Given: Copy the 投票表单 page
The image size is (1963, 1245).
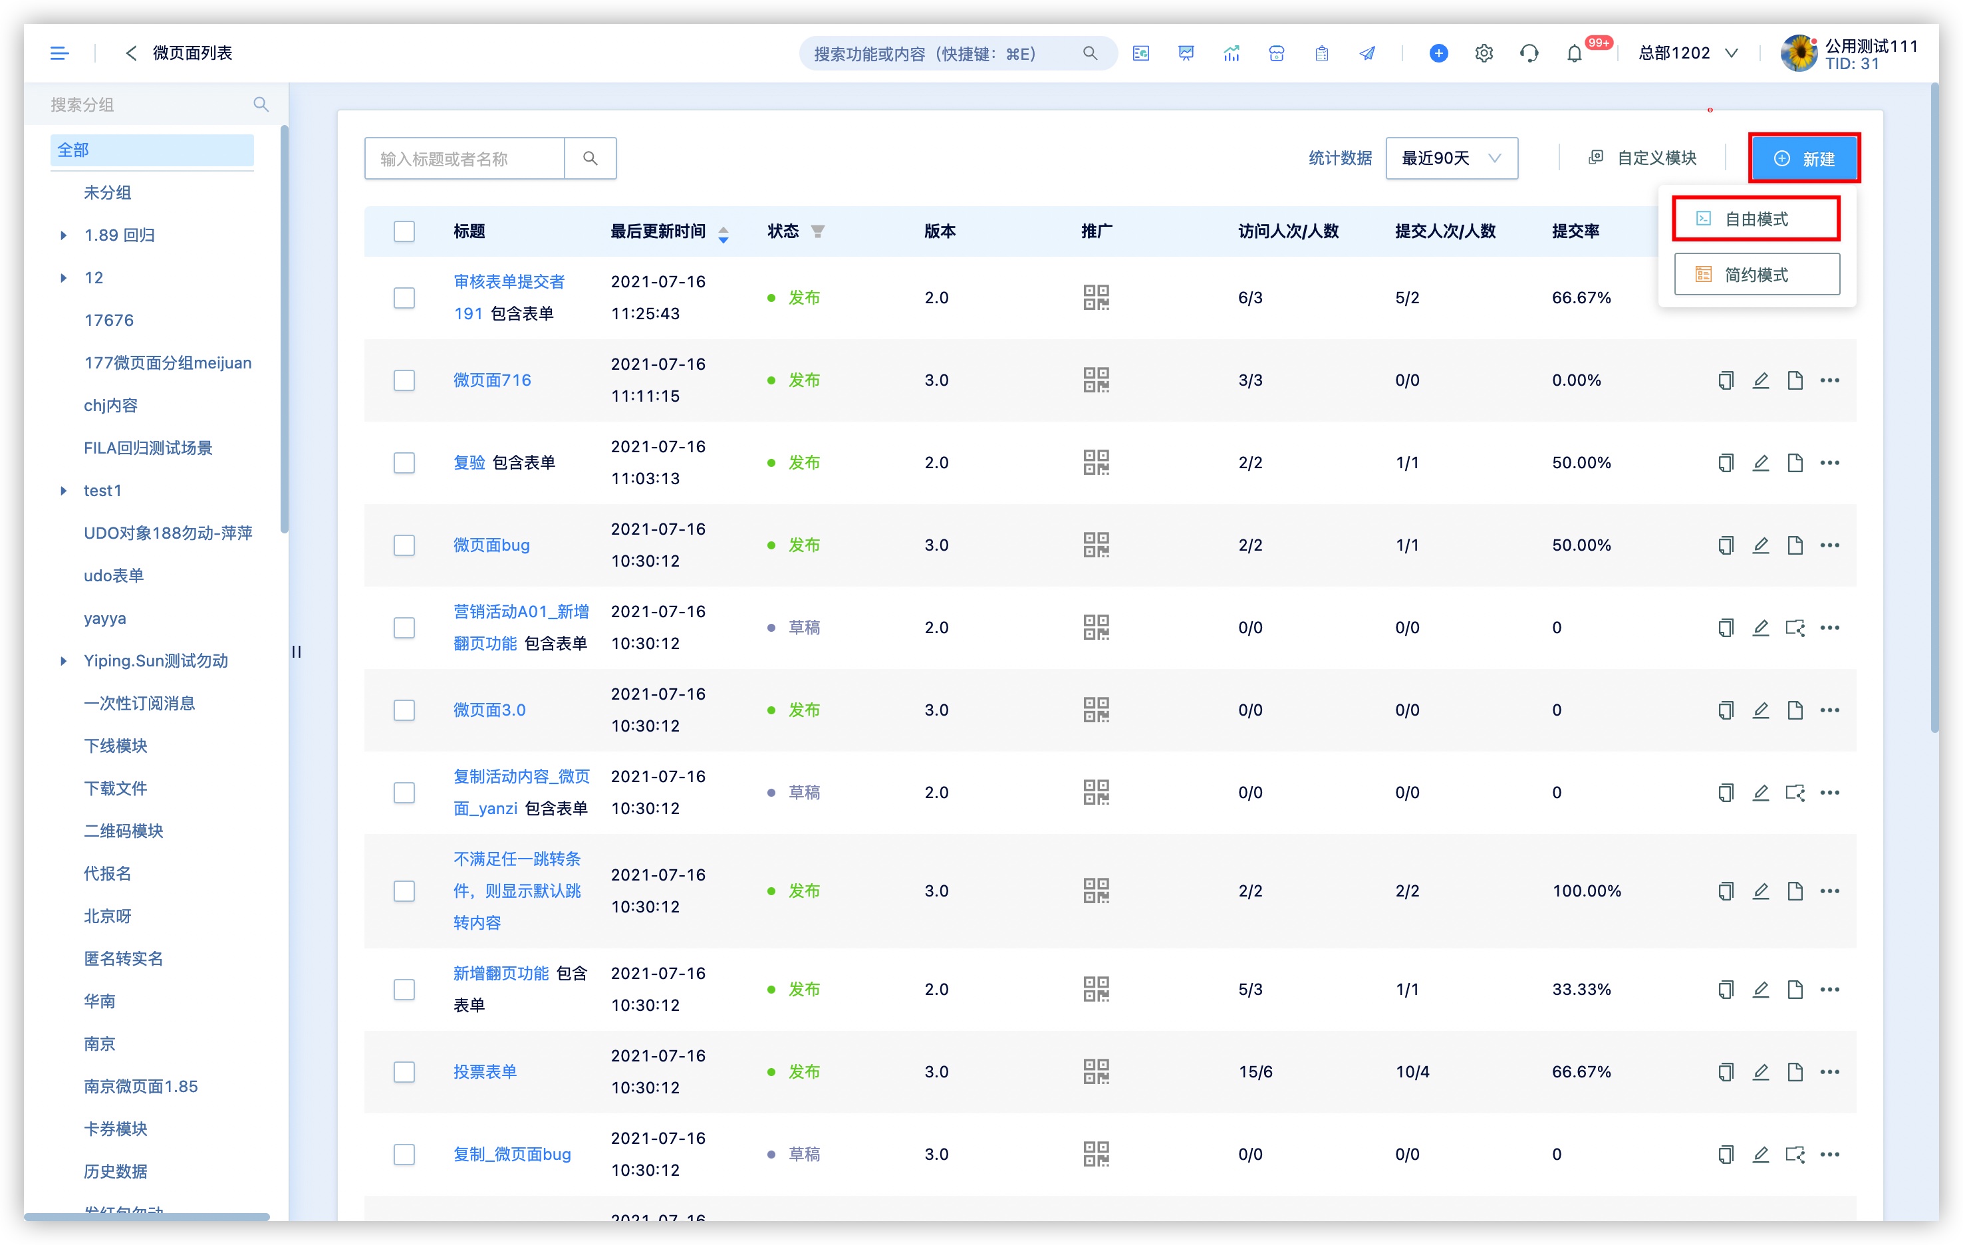Looking at the screenshot, I should click(x=1725, y=1071).
